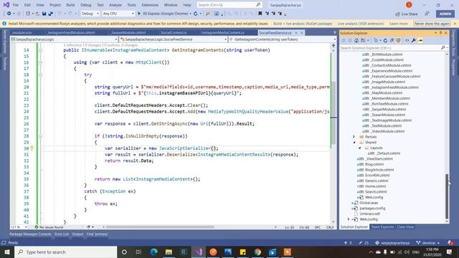Switch to _InstagramFeedModule.cshtml editor tab

click(x=71, y=33)
